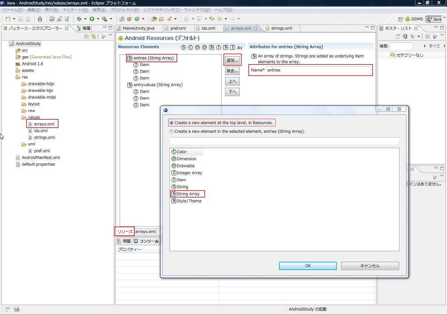
Task: Select Create in selected element radio button
Action: click(171, 131)
